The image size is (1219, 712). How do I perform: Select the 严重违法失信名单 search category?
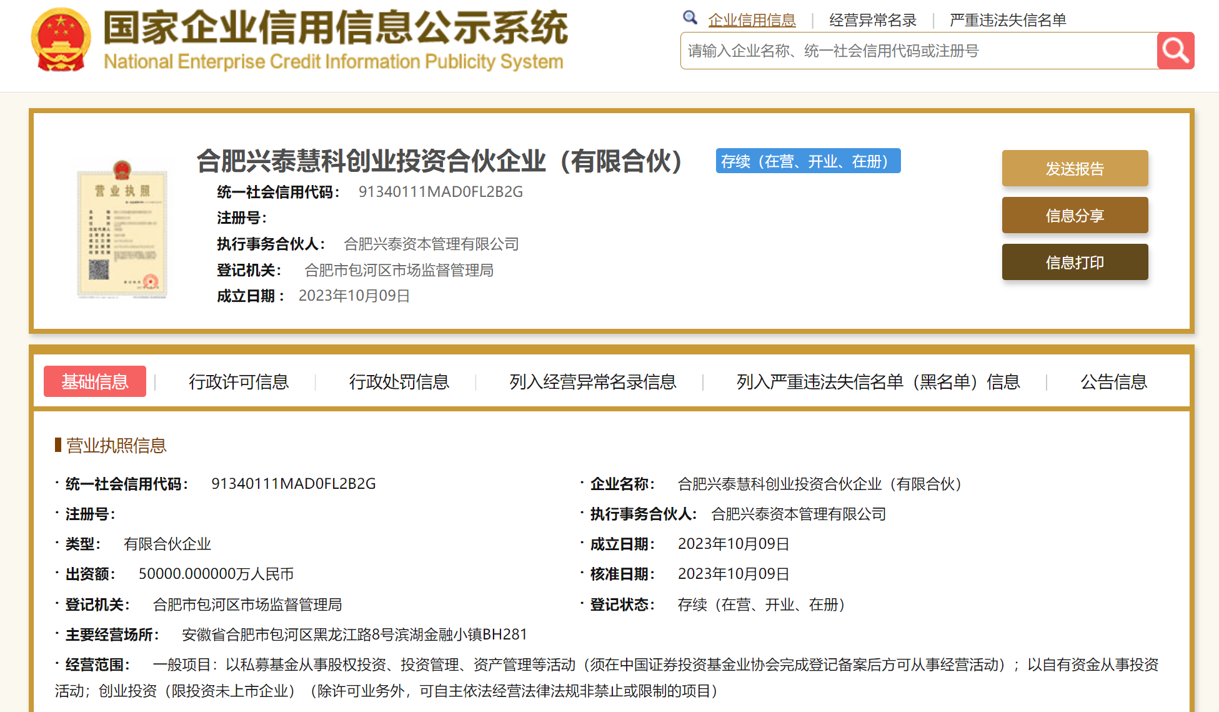point(1007,20)
